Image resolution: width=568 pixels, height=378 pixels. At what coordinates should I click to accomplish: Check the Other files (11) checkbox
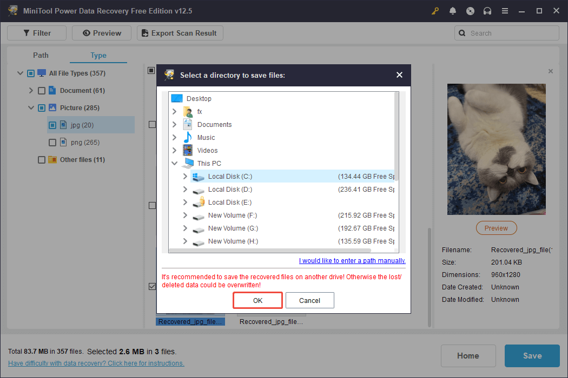point(42,160)
